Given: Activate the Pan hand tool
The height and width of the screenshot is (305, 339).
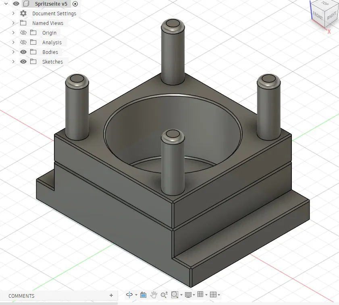Looking at the screenshot, I should coord(154,295).
